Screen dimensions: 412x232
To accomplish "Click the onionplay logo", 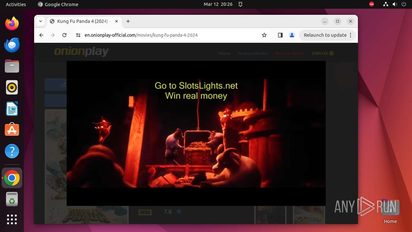I will pos(81,52).
